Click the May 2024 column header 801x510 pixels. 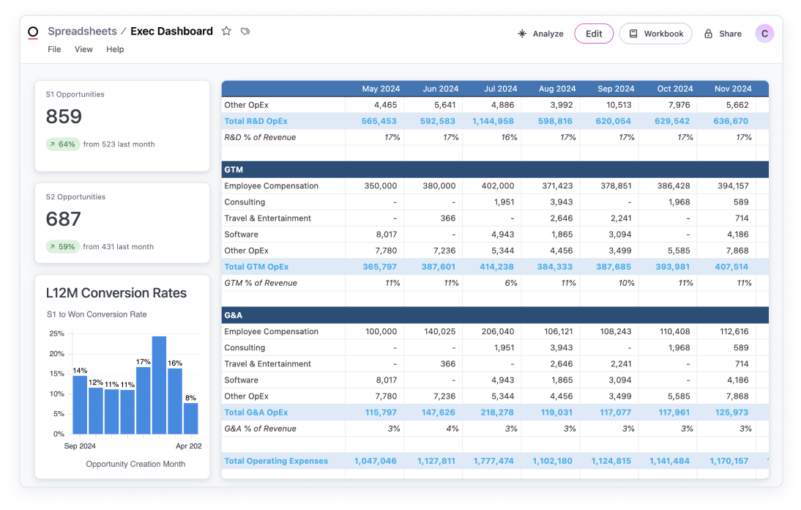380,89
